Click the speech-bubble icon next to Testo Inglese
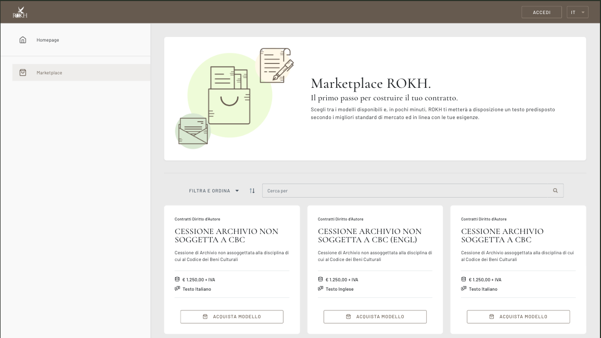 (320, 289)
